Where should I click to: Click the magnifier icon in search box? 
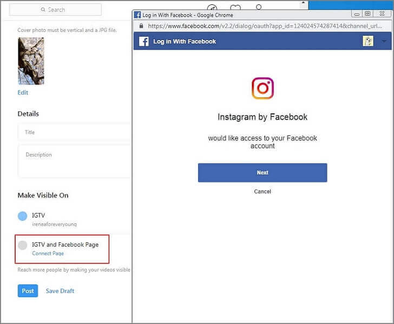[x=43, y=10]
